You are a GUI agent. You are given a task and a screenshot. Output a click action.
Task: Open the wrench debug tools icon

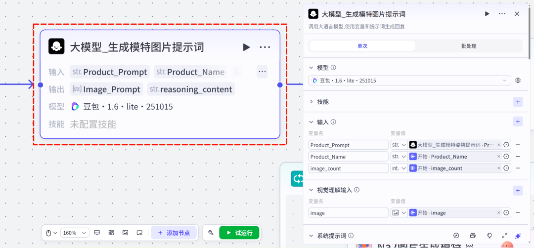pos(211,233)
